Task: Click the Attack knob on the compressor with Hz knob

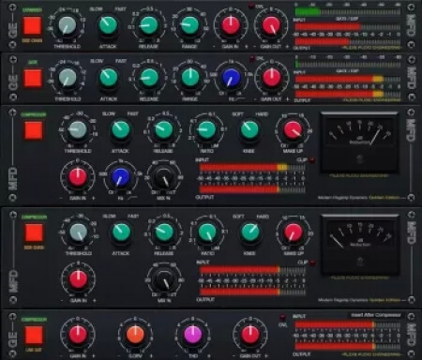Action: [121, 129]
